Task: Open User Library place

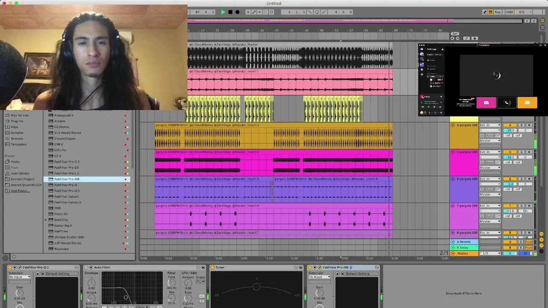Action: click(20, 173)
